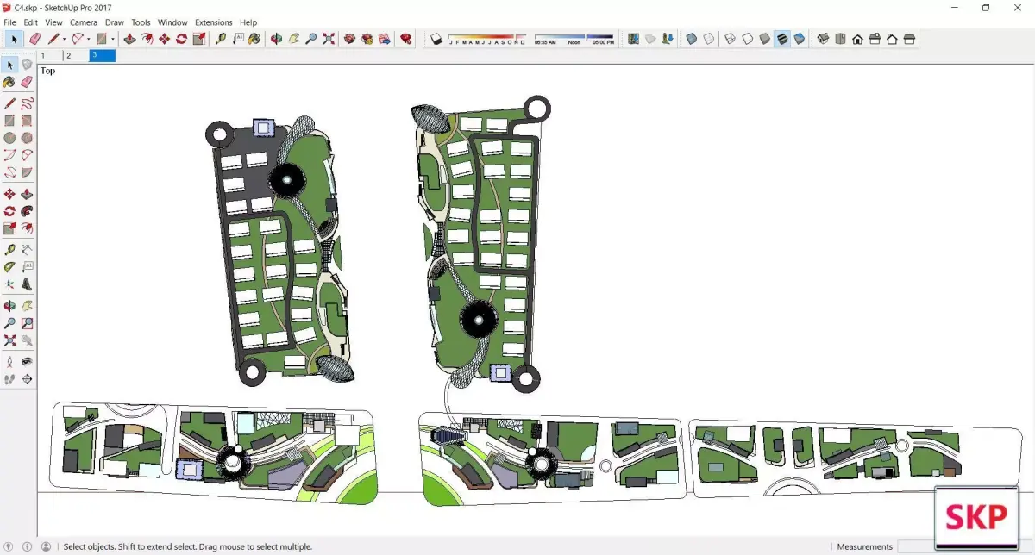
Task: Select the Polygon tool
Action: pyautogui.click(x=27, y=138)
